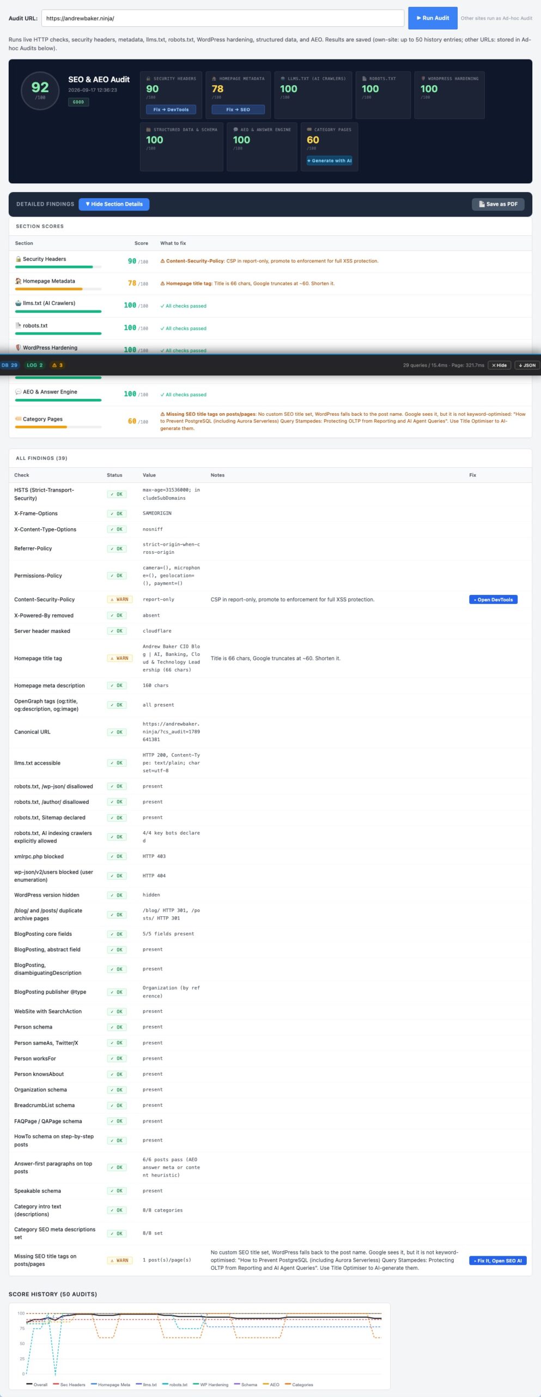Click warning triangle before Homepage title tag fix note
This screenshot has width=541, height=1397.
tap(162, 283)
